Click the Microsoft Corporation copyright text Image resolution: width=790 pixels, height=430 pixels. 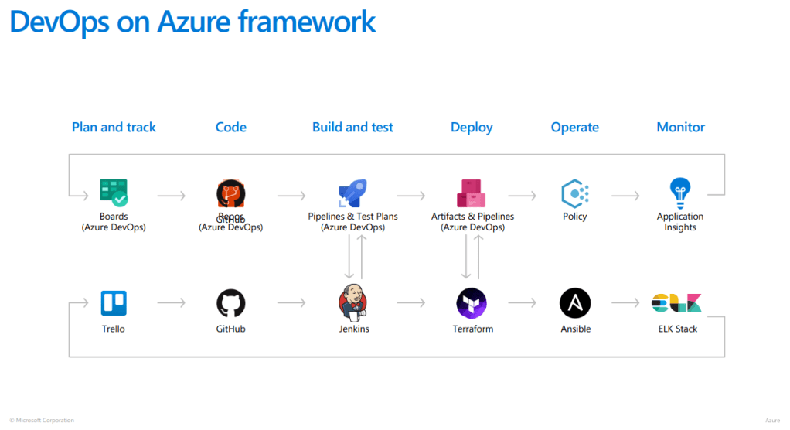(x=43, y=421)
